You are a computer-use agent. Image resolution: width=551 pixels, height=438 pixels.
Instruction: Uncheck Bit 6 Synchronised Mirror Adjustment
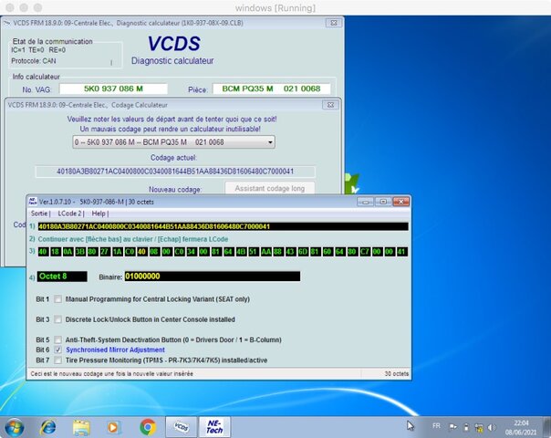coord(58,349)
